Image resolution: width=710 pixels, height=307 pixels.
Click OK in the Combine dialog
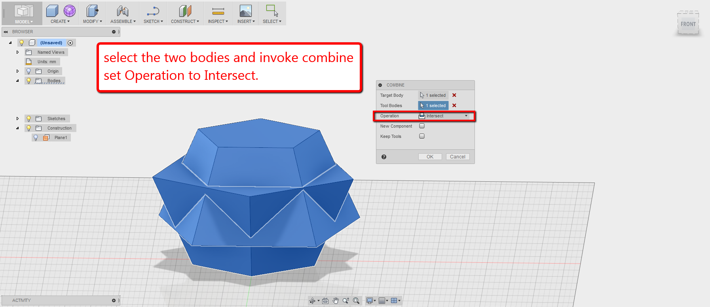tap(430, 157)
